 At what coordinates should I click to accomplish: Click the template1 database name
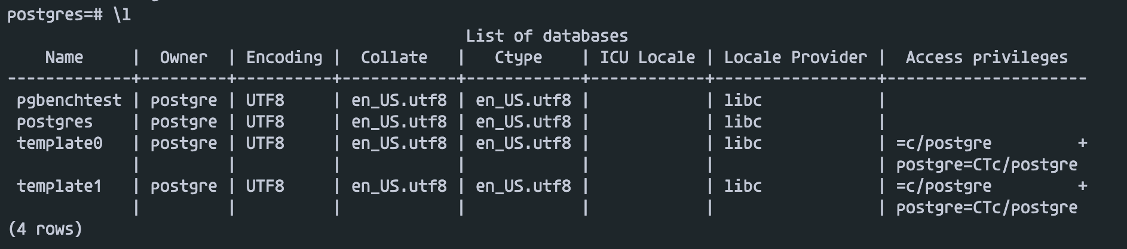pyautogui.click(x=60, y=186)
